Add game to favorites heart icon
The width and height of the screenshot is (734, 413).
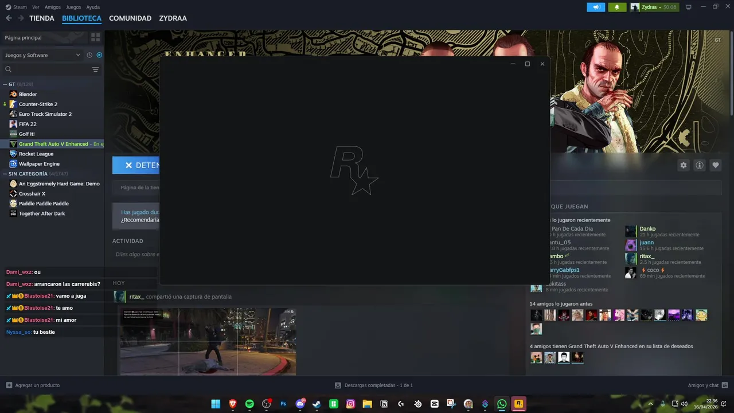[716, 165]
